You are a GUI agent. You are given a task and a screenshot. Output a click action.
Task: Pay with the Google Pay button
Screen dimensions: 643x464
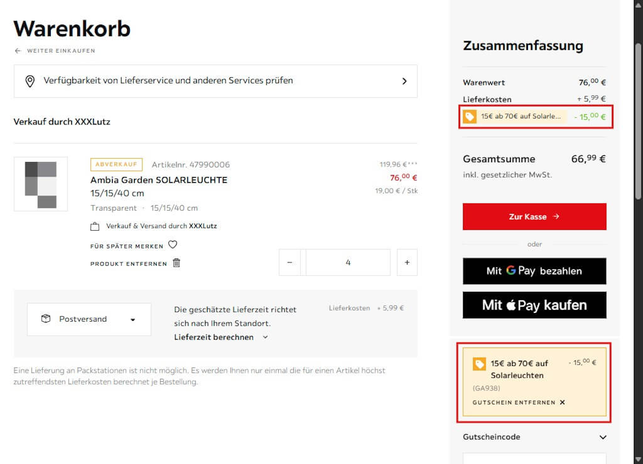pos(534,271)
